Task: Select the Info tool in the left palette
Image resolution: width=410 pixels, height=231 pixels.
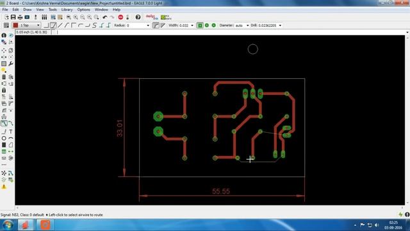Action: 4,35
